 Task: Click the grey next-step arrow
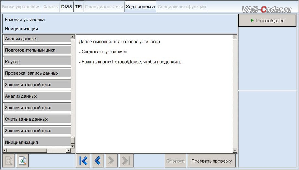coord(111,161)
